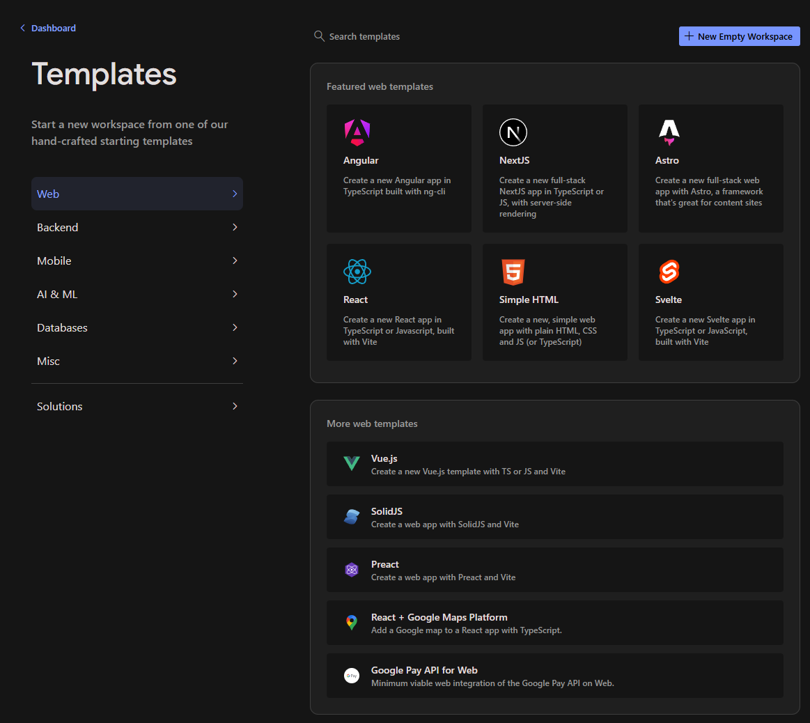The height and width of the screenshot is (723, 810).
Task: Click 'Add a Google map' description
Action: (466, 630)
